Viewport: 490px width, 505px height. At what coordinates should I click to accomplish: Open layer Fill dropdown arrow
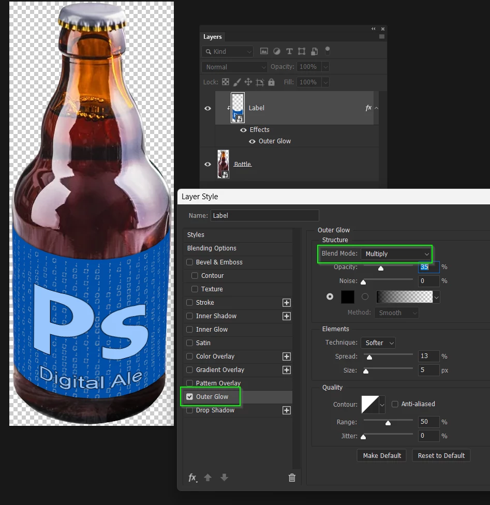[x=325, y=82]
